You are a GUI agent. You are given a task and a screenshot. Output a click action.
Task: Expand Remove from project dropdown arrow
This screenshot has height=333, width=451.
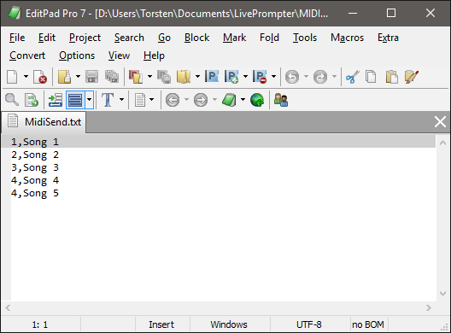(x=273, y=77)
